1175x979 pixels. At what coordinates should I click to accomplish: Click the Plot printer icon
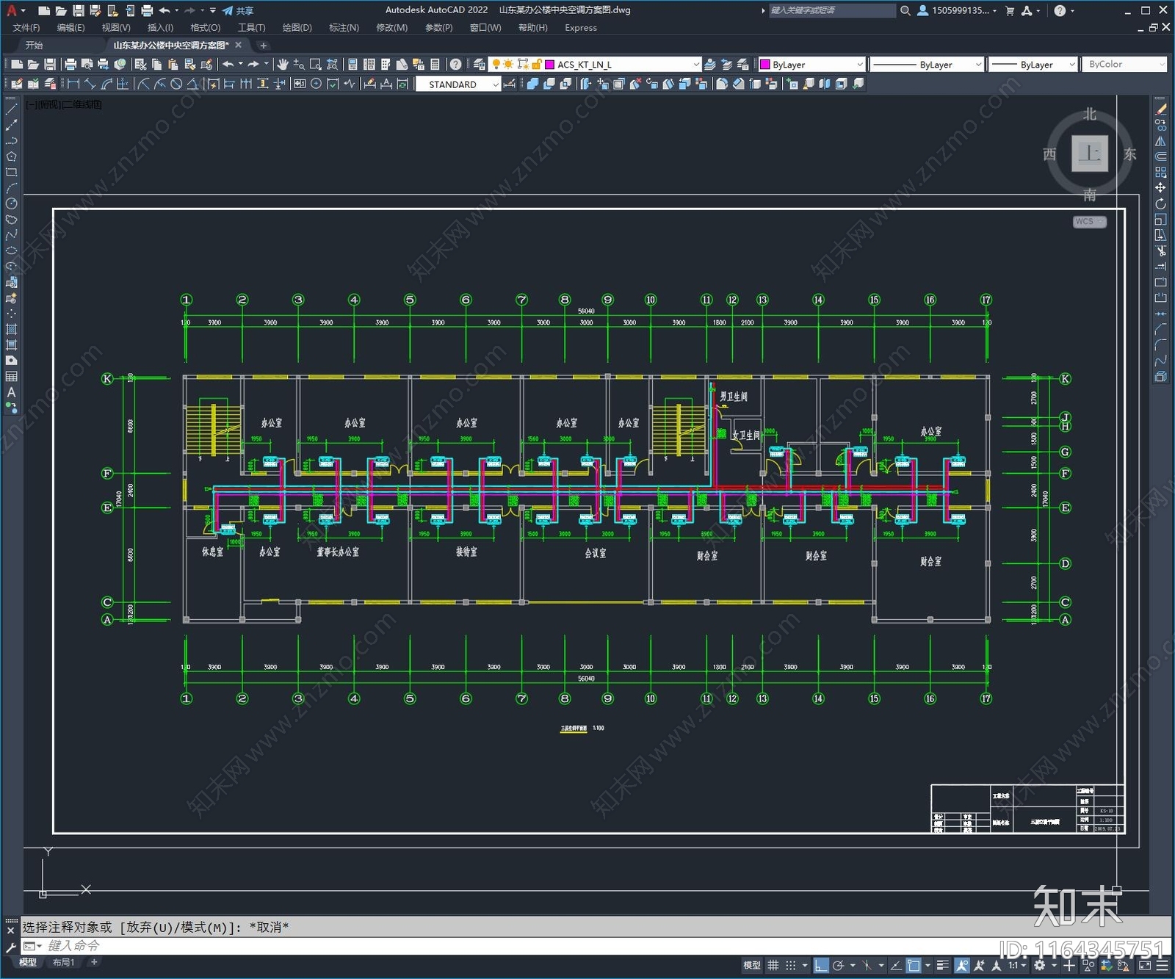[70, 65]
